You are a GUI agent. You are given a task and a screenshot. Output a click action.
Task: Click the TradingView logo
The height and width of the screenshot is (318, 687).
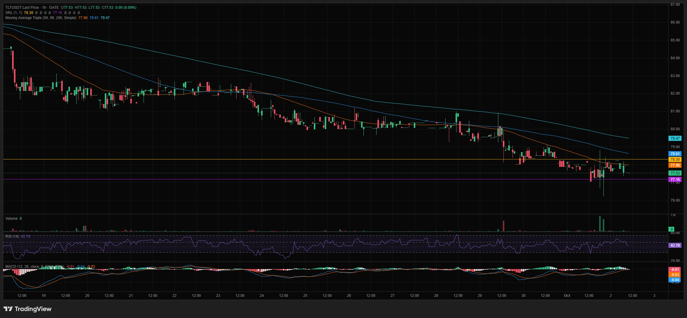coord(28,309)
